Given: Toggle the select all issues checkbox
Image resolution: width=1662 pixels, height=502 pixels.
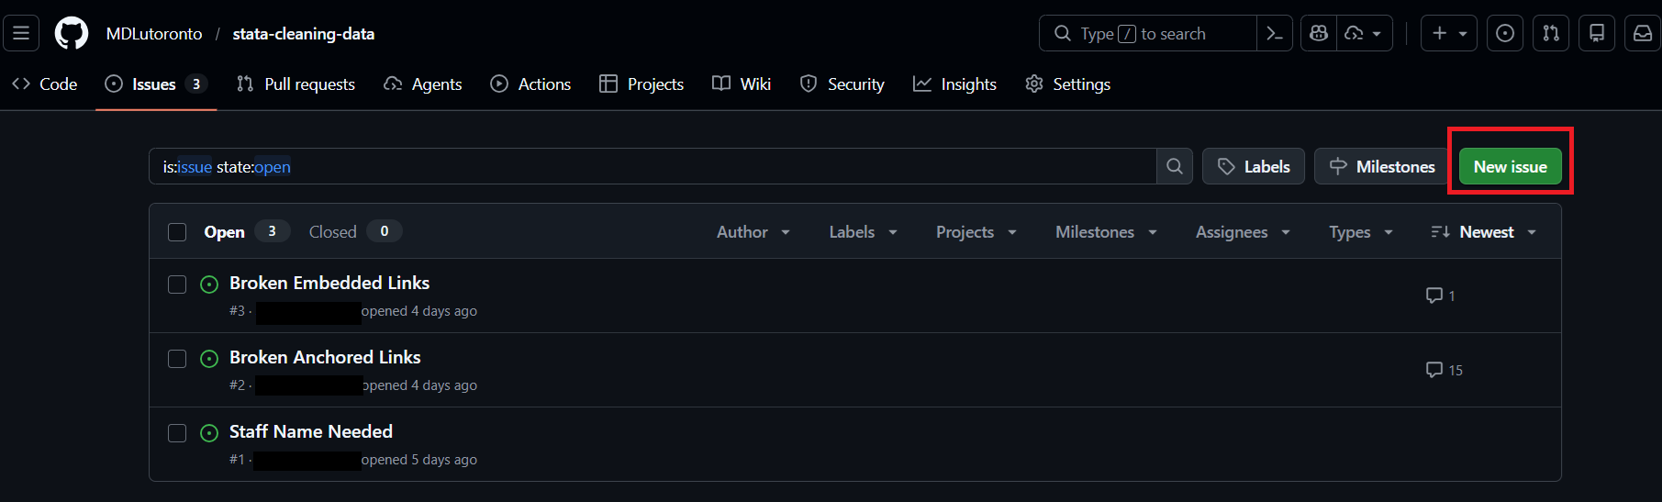Looking at the screenshot, I should pos(177,232).
